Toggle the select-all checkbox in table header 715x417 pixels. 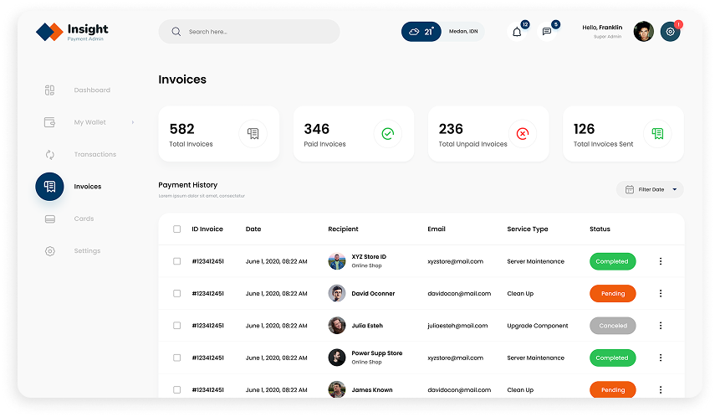point(177,229)
